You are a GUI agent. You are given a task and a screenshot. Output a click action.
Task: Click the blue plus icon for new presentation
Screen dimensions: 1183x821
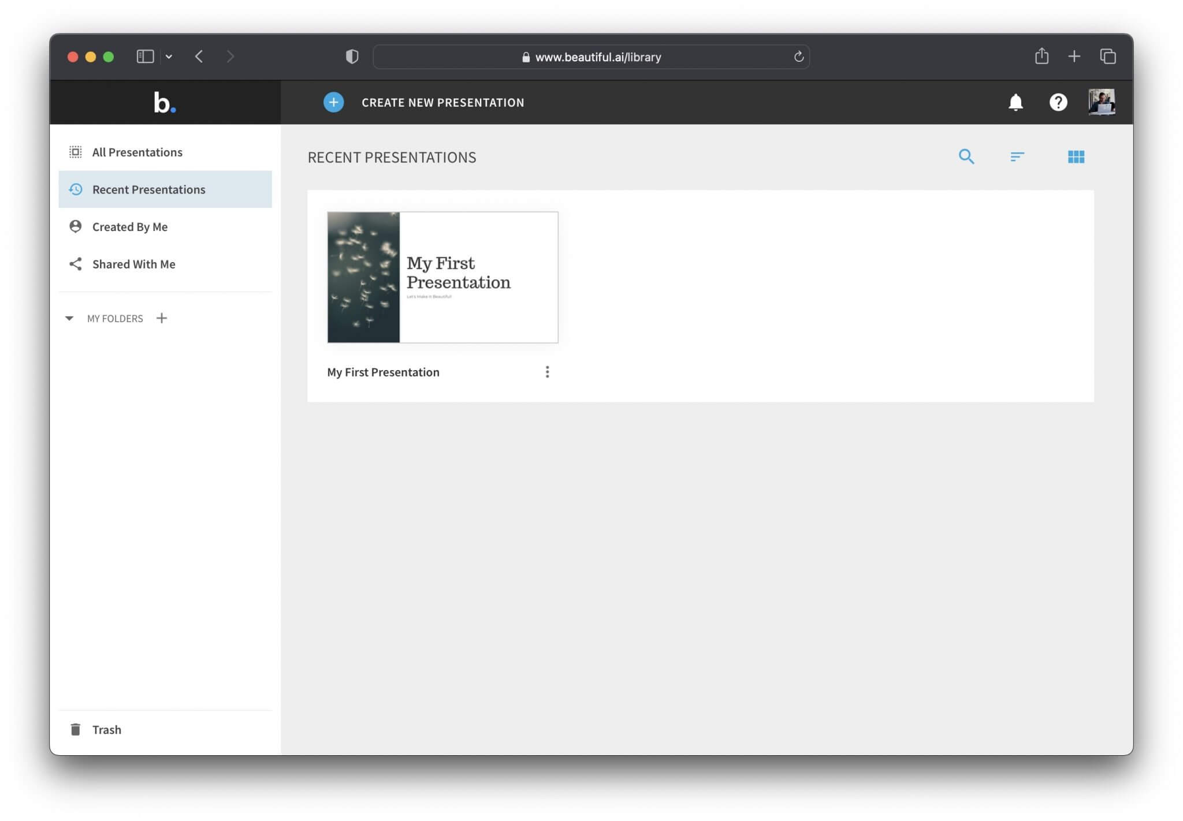(x=333, y=102)
